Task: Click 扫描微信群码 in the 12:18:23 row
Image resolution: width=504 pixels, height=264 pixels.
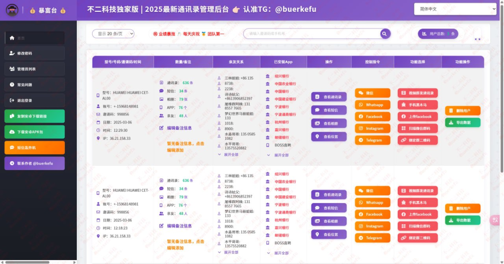Action: pyautogui.click(x=417, y=226)
